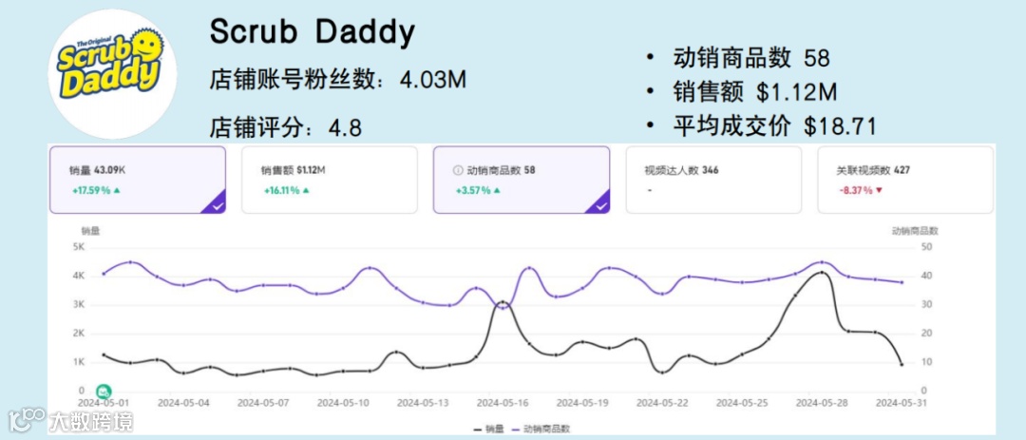Click 2024-05-19 date on x-axis
This screenshot has height=440, width=1026.
[581, 403]
